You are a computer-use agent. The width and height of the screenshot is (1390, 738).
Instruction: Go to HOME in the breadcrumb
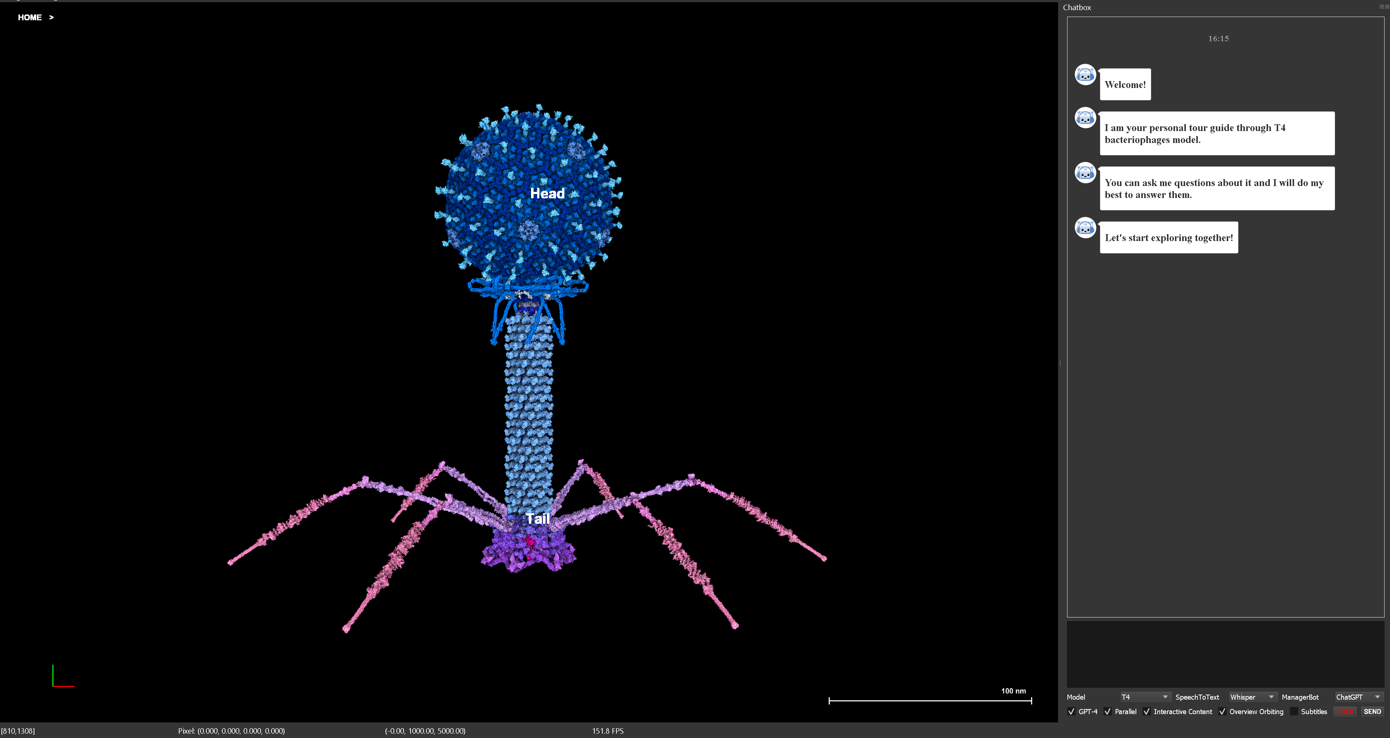click(x=30, y=17)
